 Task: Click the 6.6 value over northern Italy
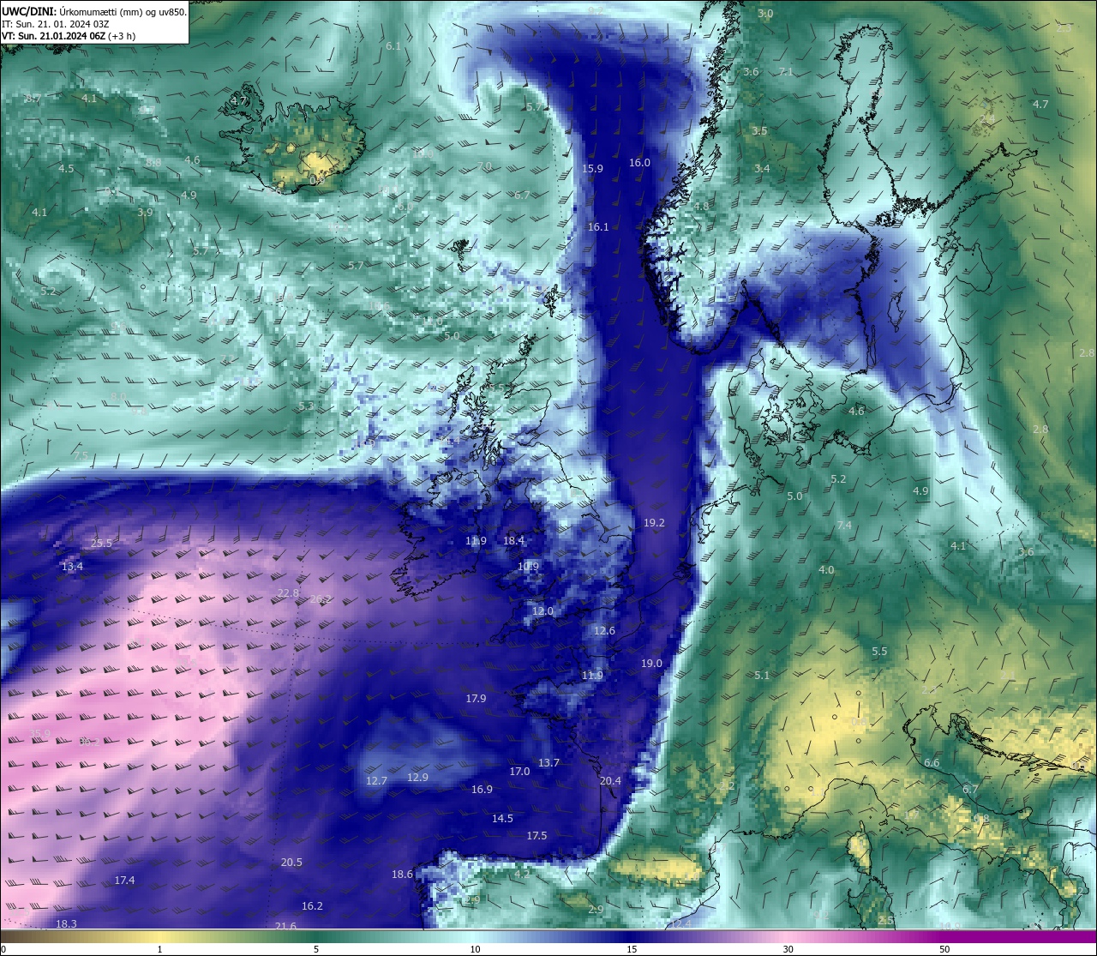click(932, 762)
